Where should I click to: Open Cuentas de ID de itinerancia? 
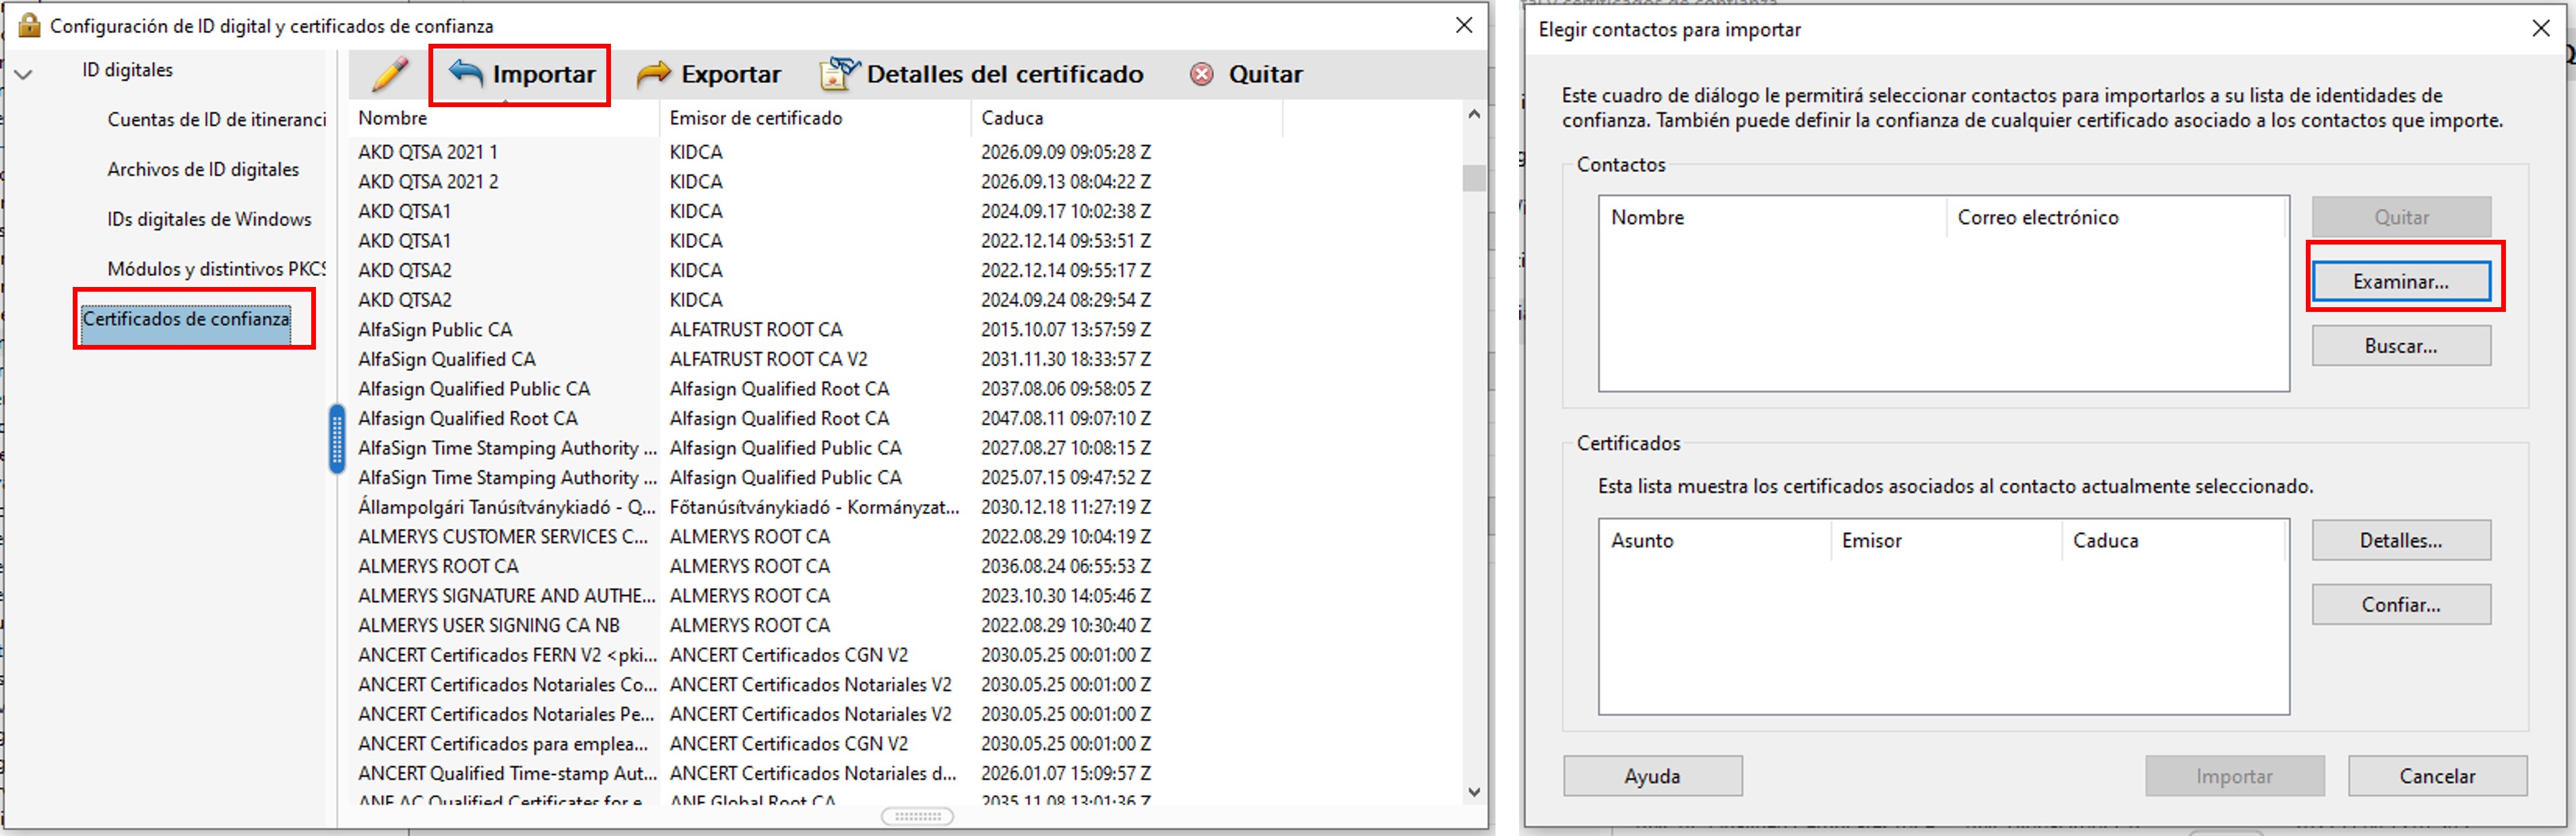[215, 119]
